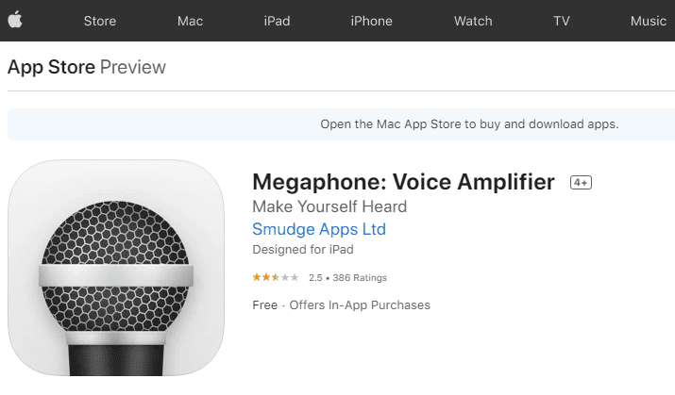
Task: Click the Designed for iPad label
Action: pos(303,250)
